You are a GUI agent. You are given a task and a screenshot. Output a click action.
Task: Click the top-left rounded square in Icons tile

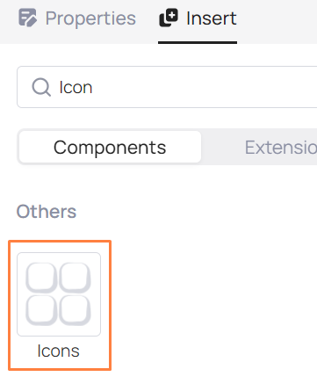click(41, 278)
